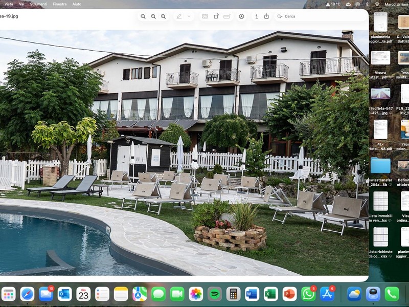Launch WhatsApp from the Dock
The height and width of the screenshot is (307, 409).
tap(308, 294)
